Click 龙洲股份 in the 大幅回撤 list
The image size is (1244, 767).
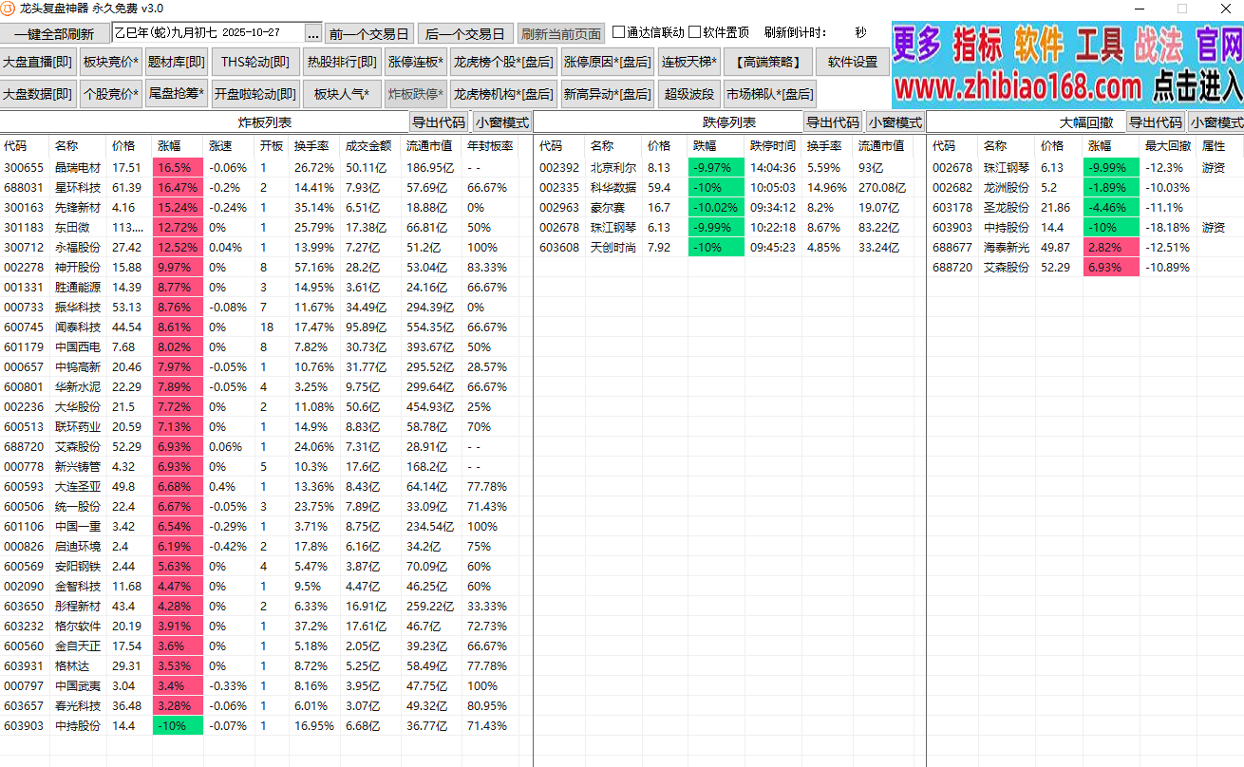click(x=1007, y=187)
